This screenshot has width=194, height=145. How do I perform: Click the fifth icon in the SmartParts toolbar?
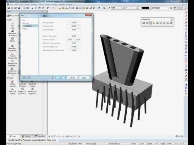tap(157, 23)
